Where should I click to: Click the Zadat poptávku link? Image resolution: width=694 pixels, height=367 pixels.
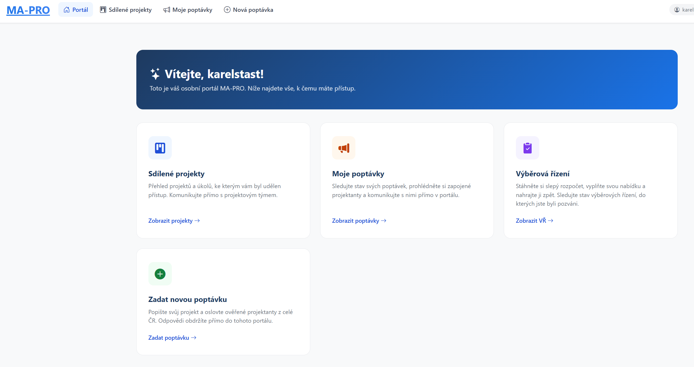tap(172, 338)
